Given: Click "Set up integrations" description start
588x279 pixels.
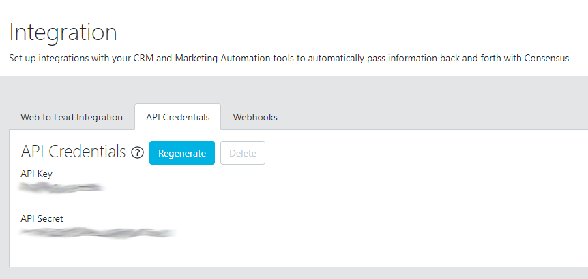Looking at the screenshot, I should click(44, 58).
